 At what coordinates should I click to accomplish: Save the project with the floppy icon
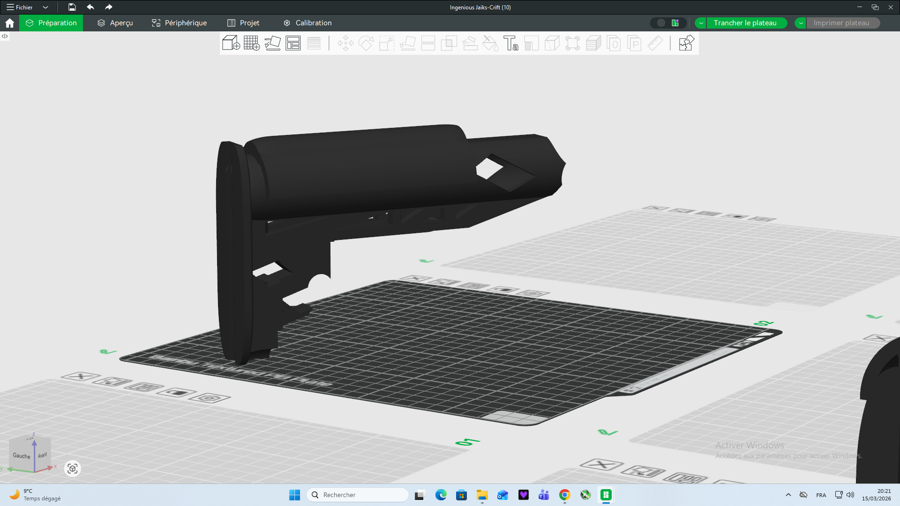tap(72, 7)
